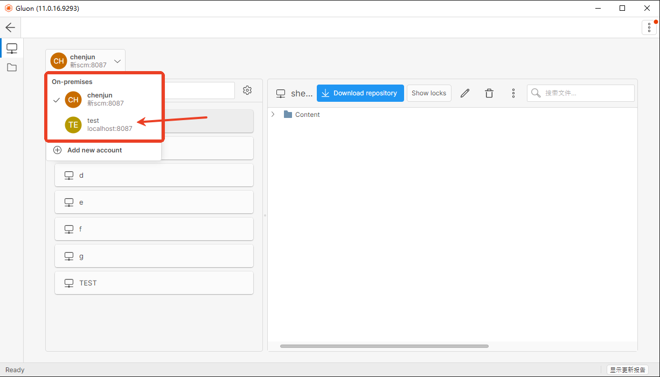Click the Show locks button
Screen dimensions: 660x377
point(429,93)
